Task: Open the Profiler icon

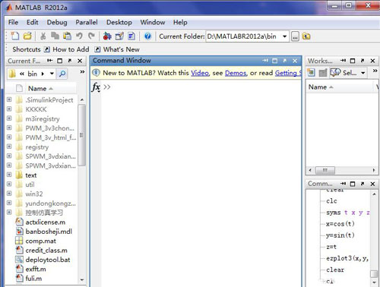Action: click(x=131, y=36)
